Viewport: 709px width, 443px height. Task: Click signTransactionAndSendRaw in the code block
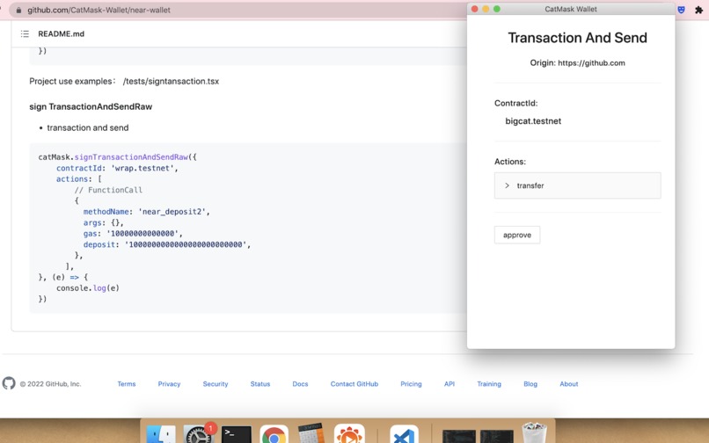(131, 156)
